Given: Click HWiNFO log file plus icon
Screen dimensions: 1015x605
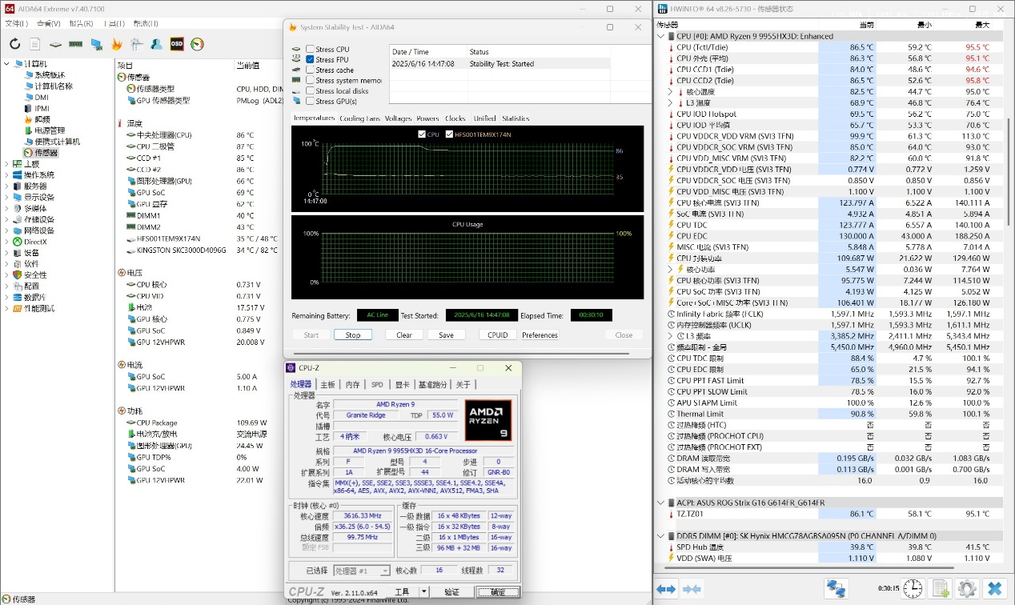Looking at the screenshot, I should pos(941,589).
